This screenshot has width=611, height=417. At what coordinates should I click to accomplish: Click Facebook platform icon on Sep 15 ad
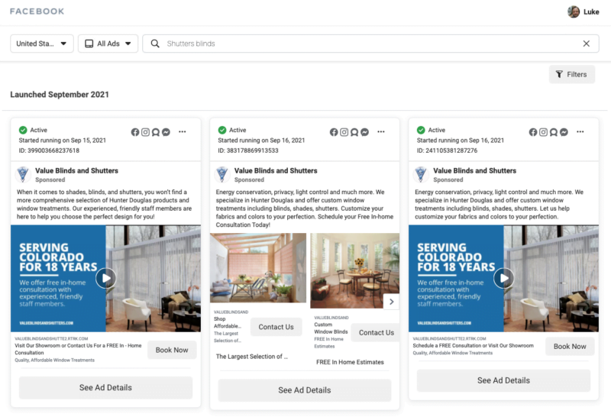(x=135, y=132)
